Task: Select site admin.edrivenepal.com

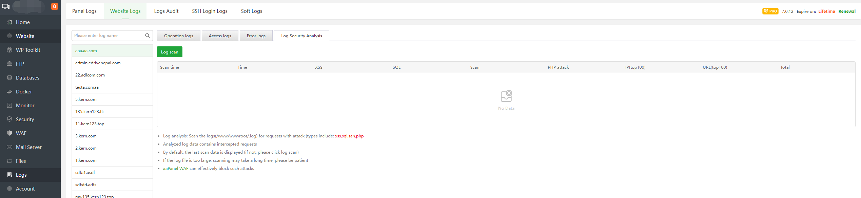Action: pos(112,63)
